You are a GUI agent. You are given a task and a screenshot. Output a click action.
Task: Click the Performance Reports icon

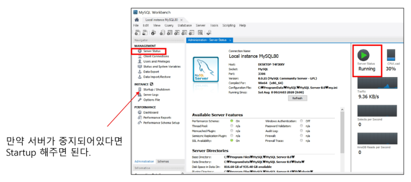(140, 118)
